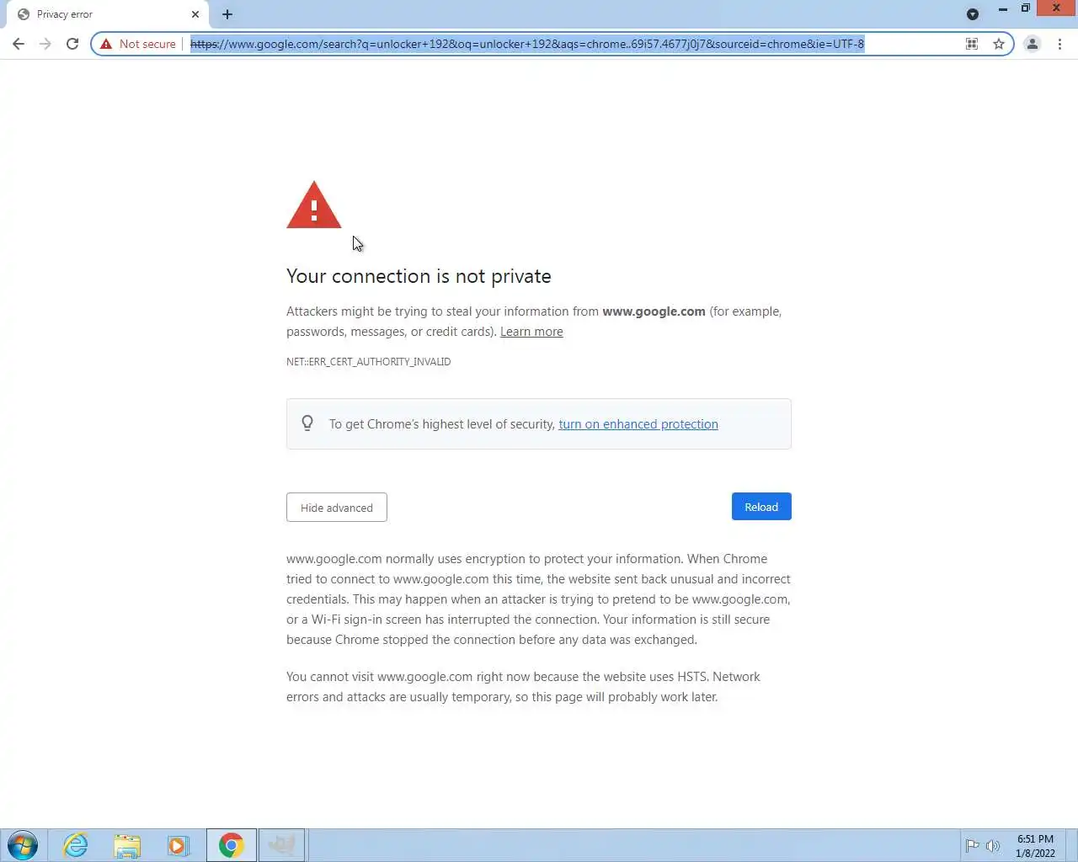Open Action Center flag tray icon

(972, 846)
